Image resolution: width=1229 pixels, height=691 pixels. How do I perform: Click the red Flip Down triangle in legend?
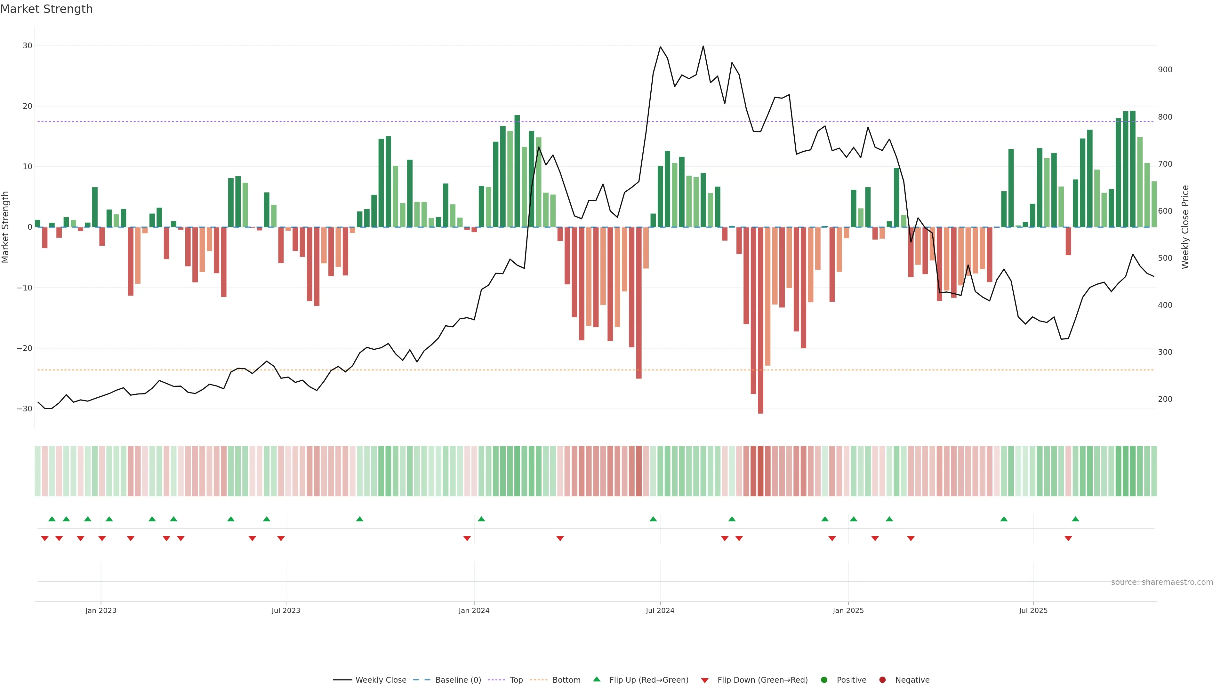coord(705,680)
